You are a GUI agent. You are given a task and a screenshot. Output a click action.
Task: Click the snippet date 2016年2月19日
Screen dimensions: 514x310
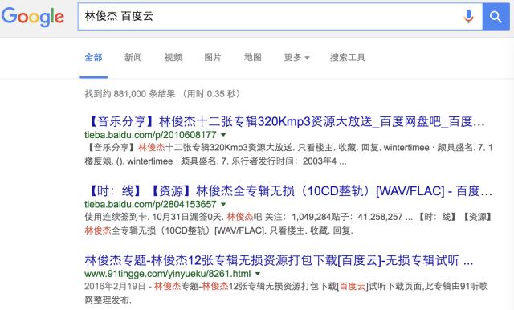click(x=115, y=287)
